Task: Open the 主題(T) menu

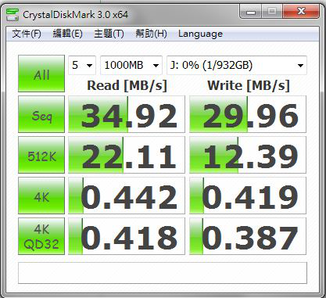Action: [x=109, y=34]
